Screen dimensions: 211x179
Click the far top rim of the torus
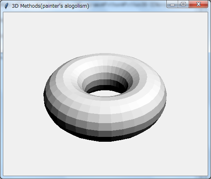click(x=105, y=56)
